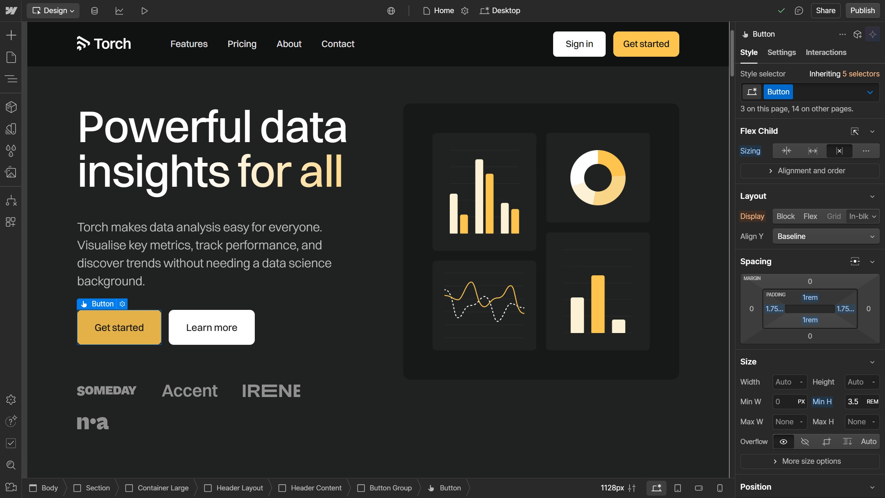The height and width of the screenshot is (498, 885).
Task: Open the Assets image panel
Action: [11, 172]
